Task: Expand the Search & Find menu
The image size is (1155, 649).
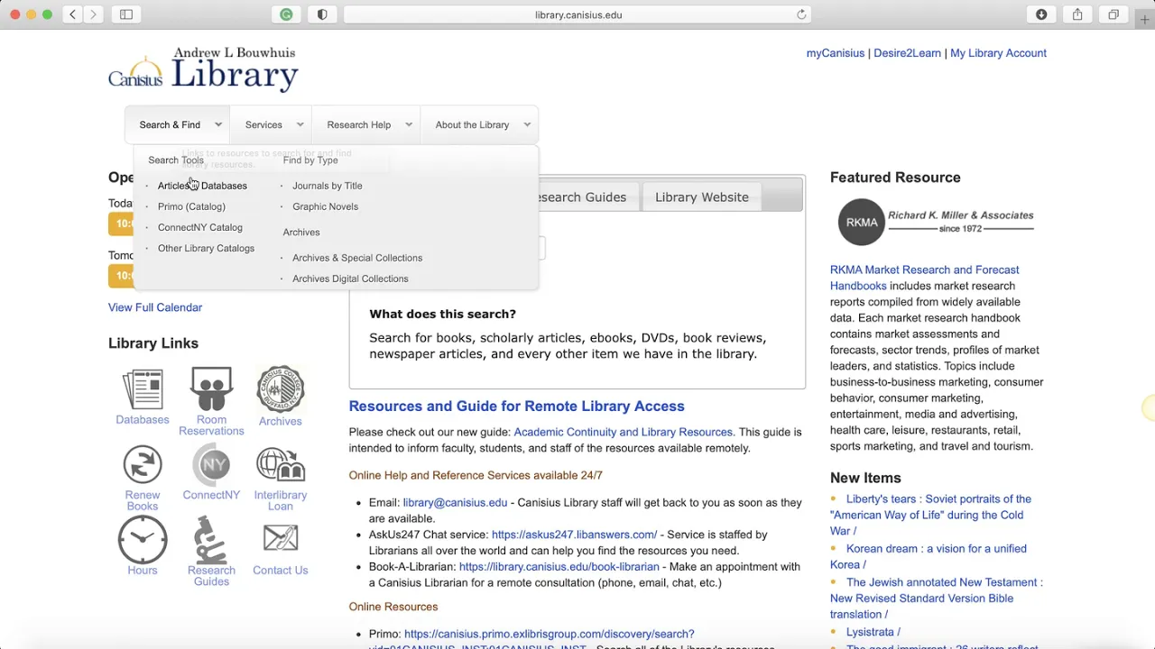Action: 178,125
